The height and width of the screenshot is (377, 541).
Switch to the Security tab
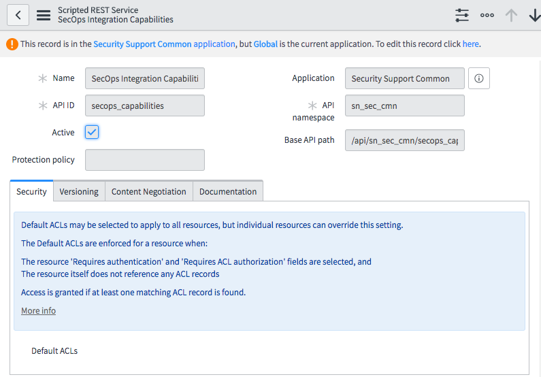[x=31, y=191]
